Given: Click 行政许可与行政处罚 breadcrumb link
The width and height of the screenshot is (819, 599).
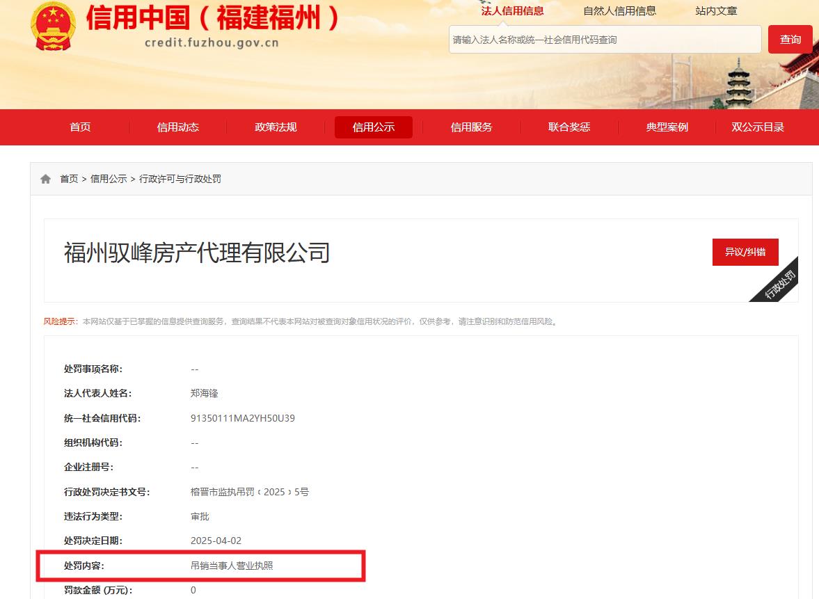Looking at the screenshot, I should tap(180, 179).
